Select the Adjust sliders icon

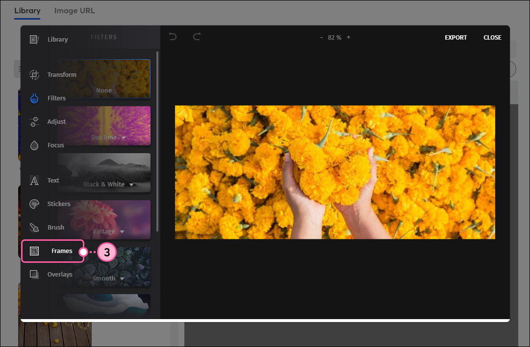pos(34,122)
